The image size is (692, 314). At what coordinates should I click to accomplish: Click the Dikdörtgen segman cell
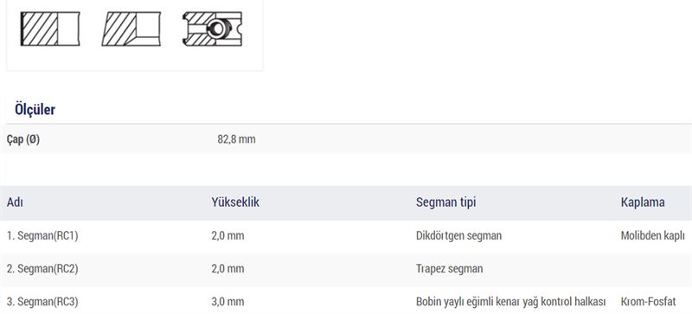click(x=458, y=236)
